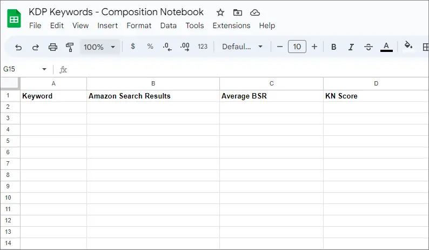Format as percent
The image size is (429, 250).
coord(150,47)
